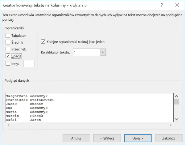185x145 pixels.
Task: Close the text to columns wizard dialog
Action: (x=176, y=5)
